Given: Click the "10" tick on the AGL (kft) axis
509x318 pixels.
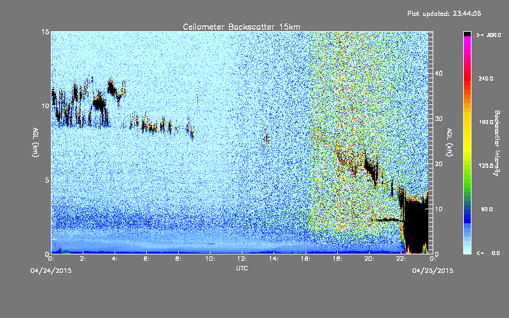Looking at the screenshot, I should pos(438,209).
